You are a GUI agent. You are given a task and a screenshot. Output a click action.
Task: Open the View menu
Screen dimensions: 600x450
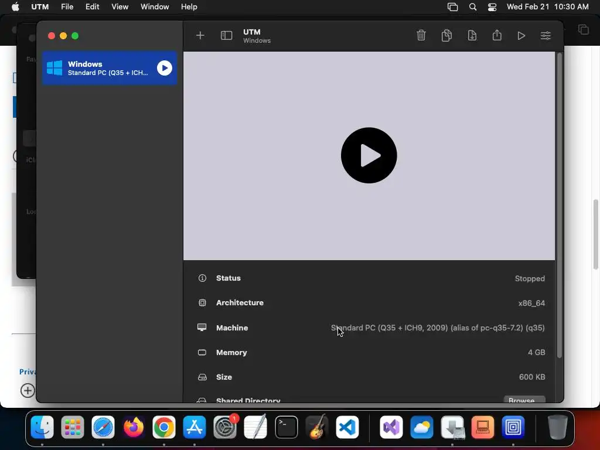[x=120, y=7]
